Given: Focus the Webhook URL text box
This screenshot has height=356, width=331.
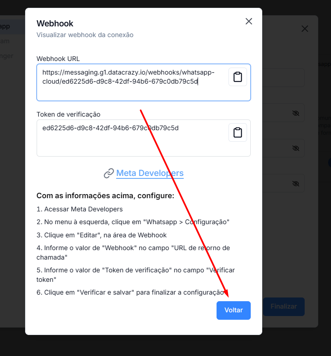Looking at the screenshot, I should (x=144, y=82).
